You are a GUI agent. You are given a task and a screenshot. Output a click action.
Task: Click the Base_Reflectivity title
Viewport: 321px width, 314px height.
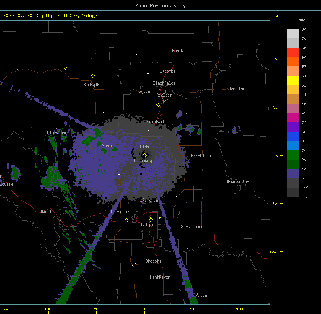(160, 6)
